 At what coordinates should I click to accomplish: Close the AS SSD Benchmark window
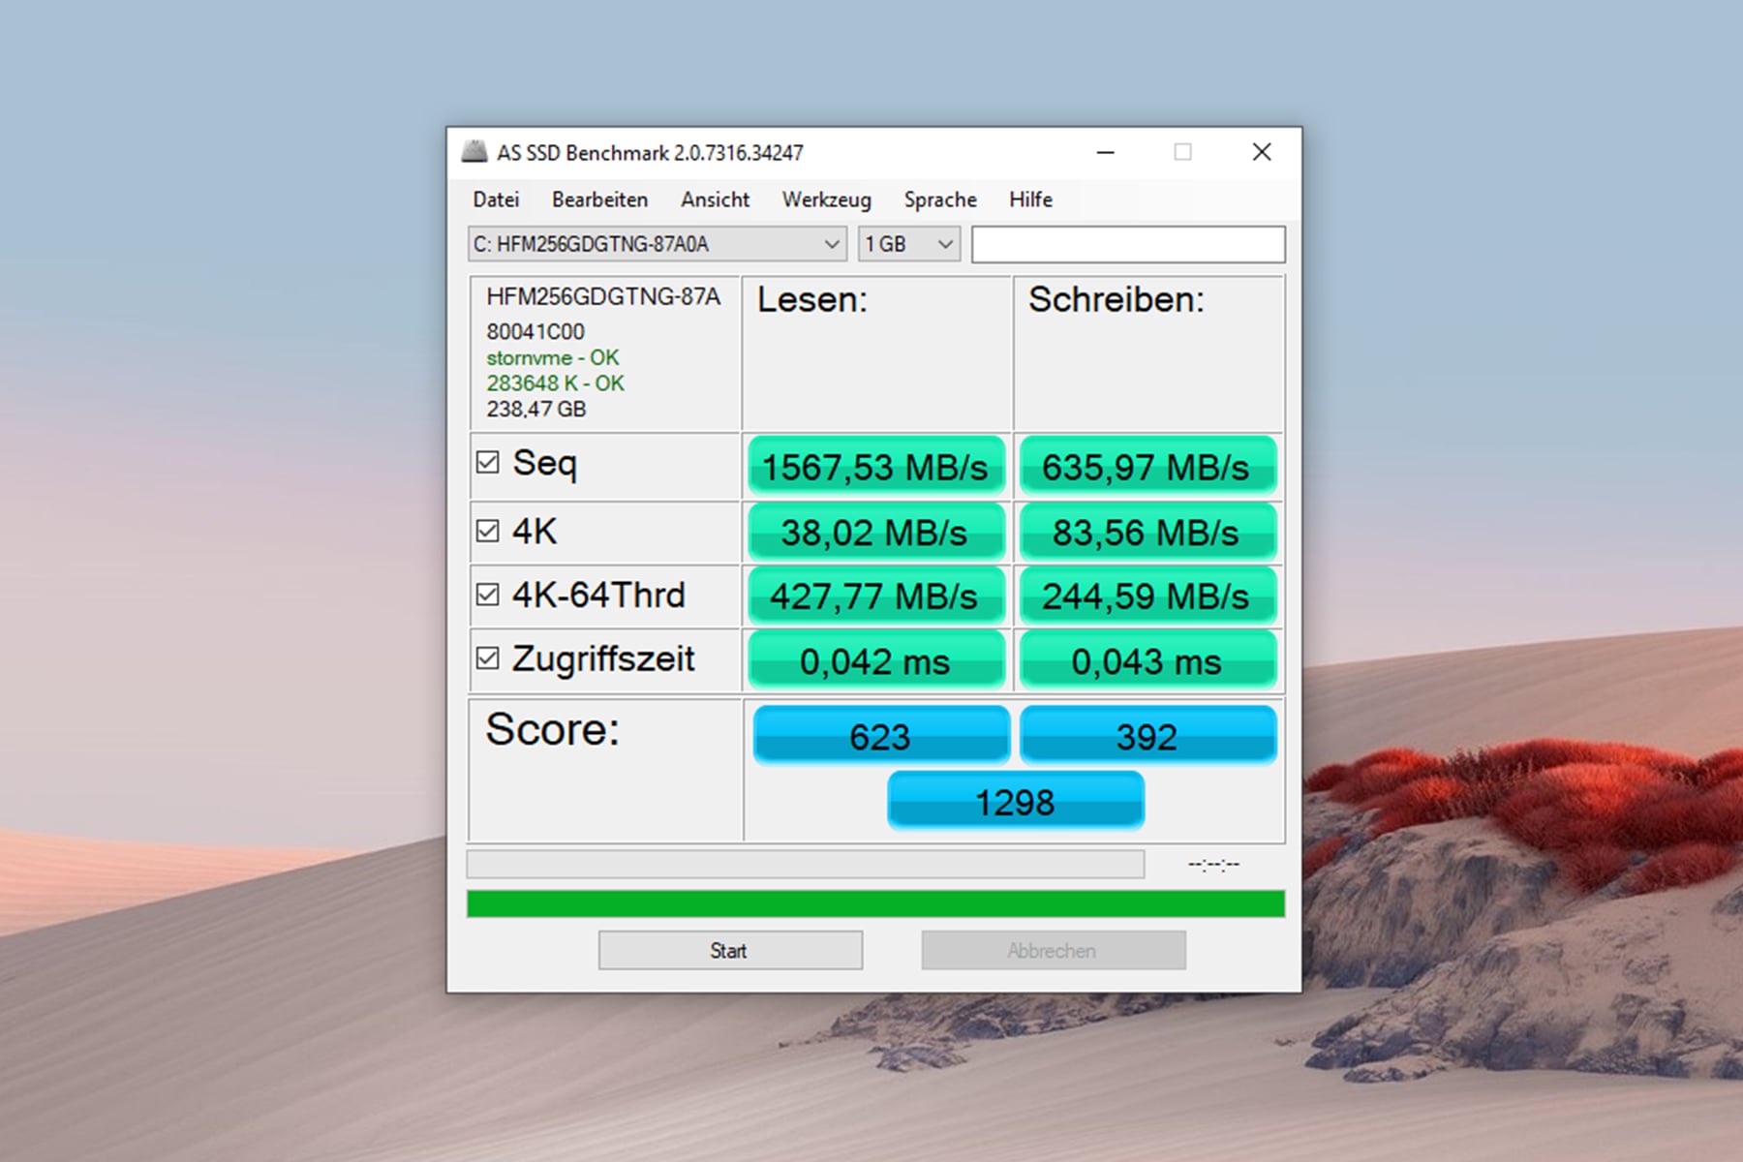pos(1262,152)
